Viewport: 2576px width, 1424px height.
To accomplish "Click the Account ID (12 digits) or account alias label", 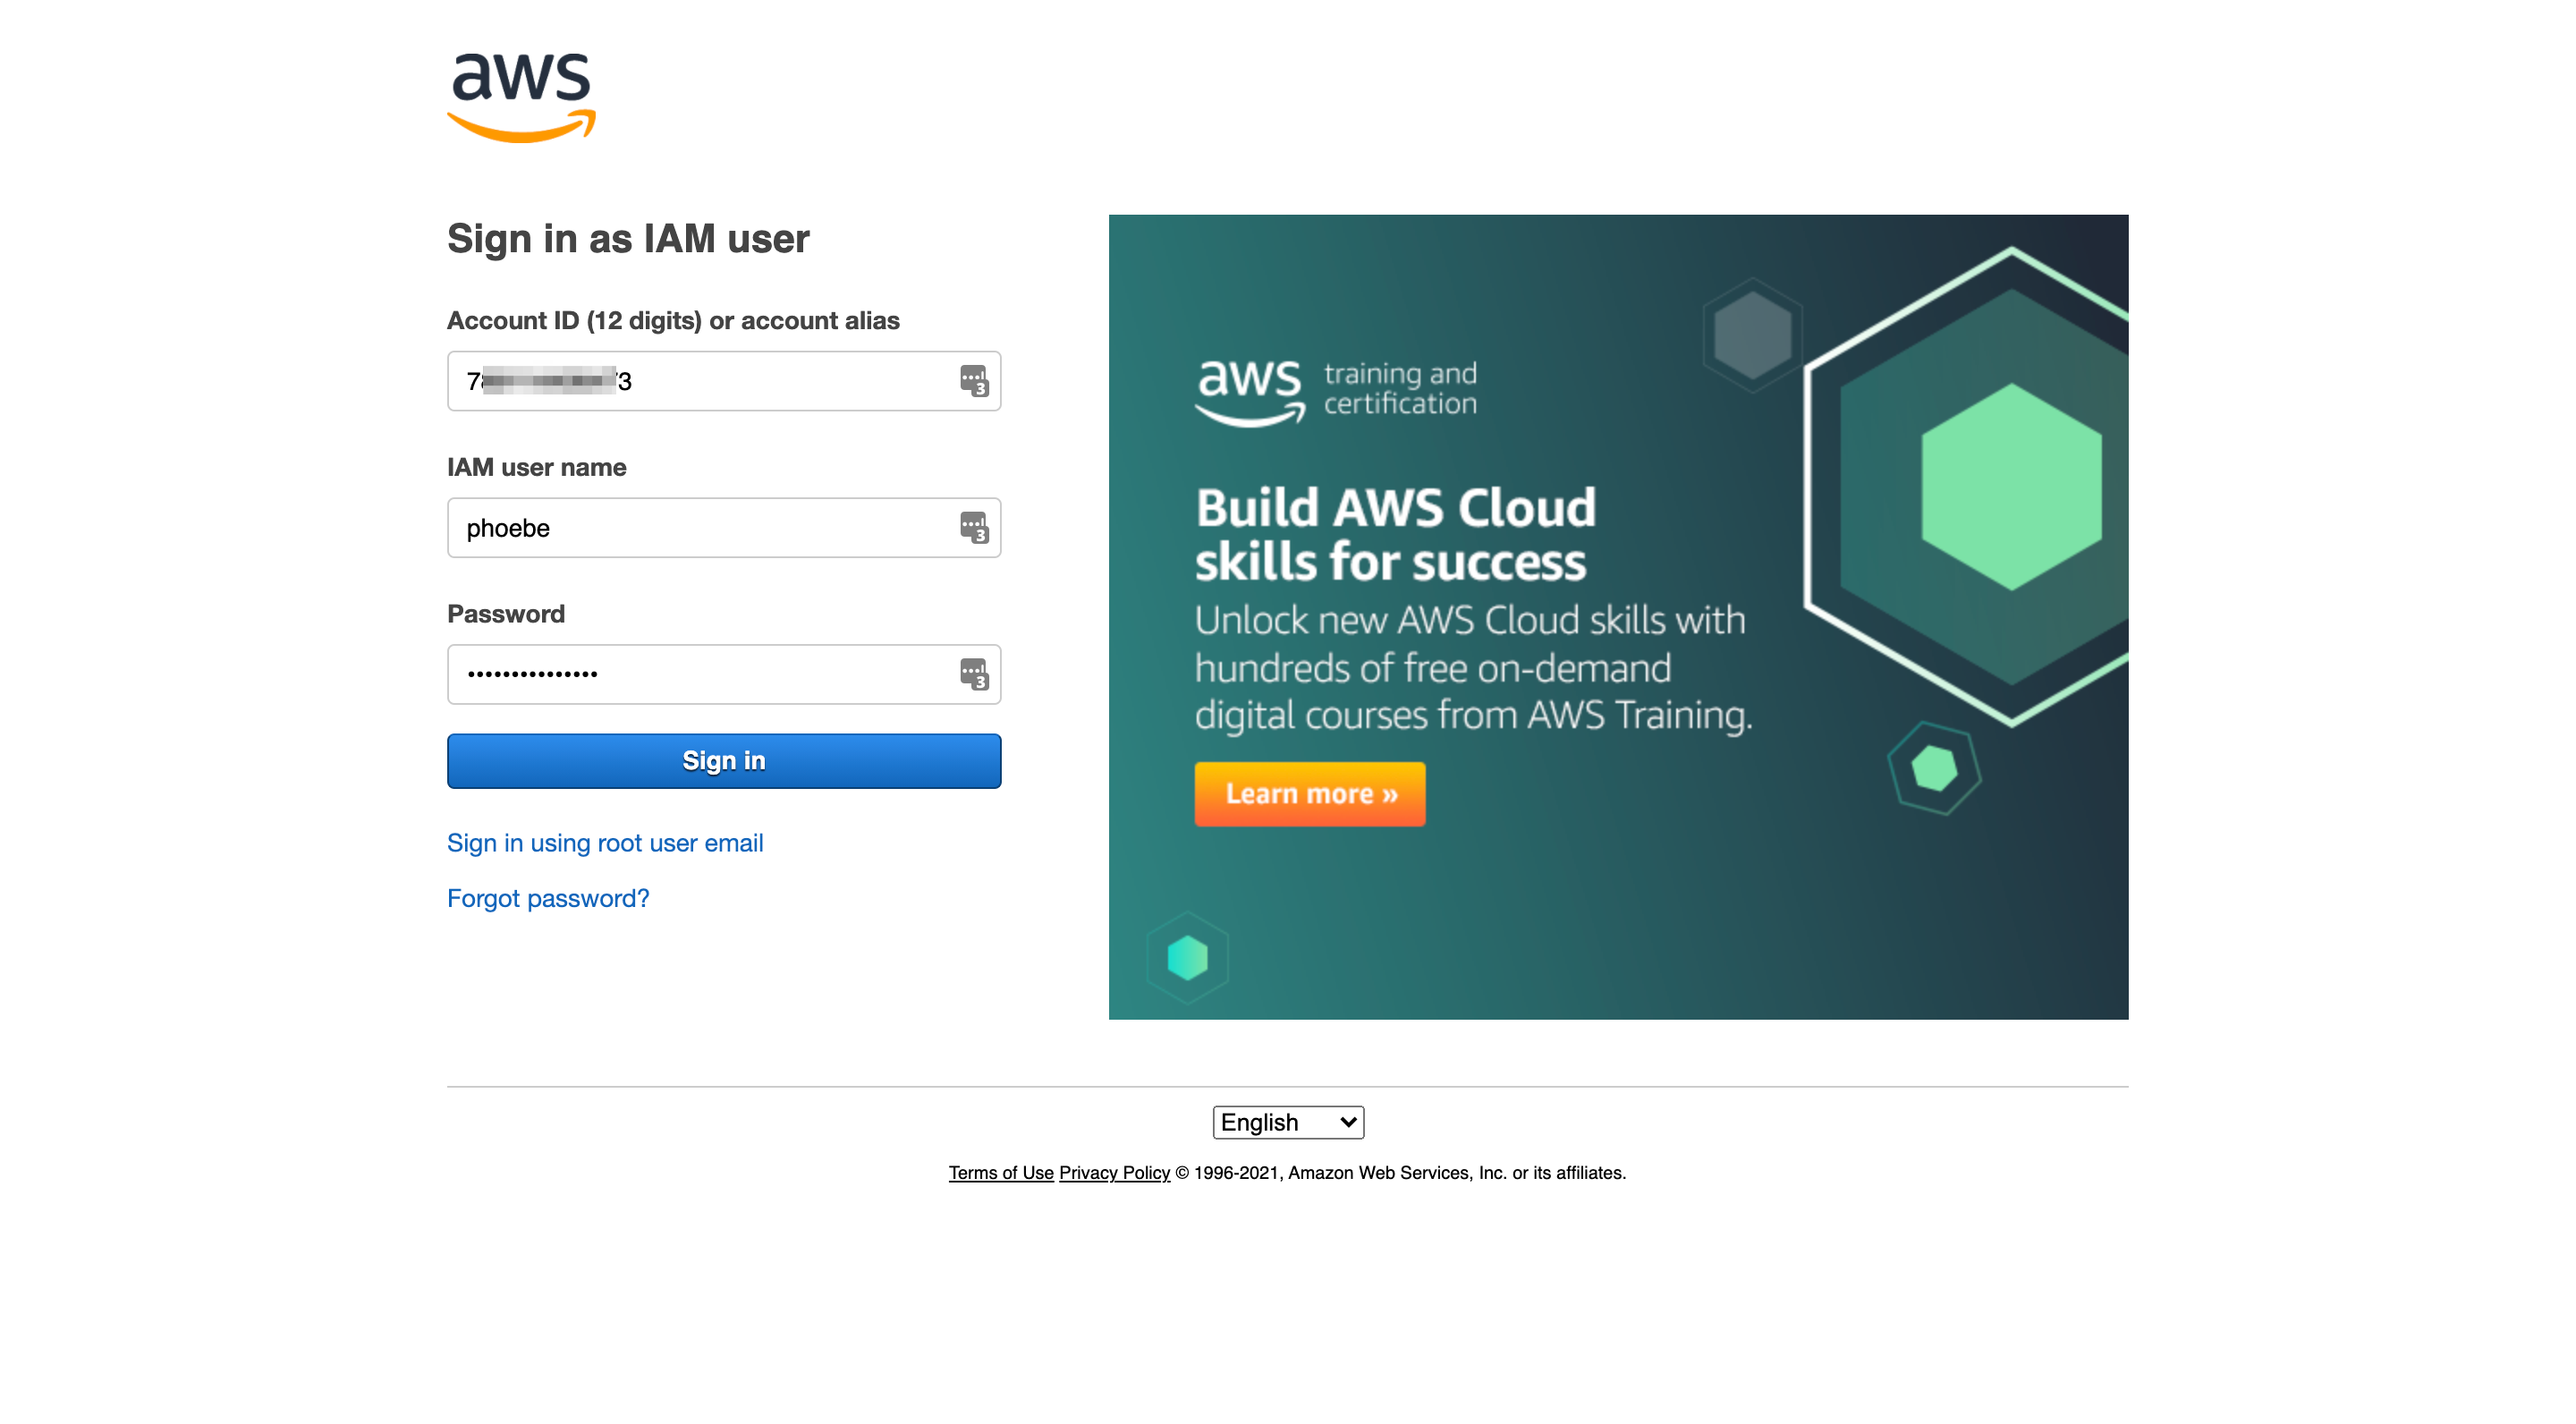I will point(673,321).
